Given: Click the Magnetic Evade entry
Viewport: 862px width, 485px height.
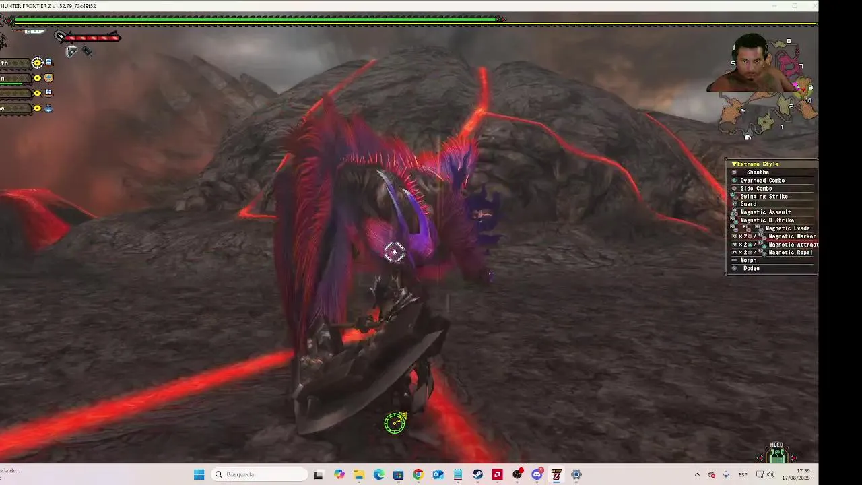Looking at the screenshot, I should tap(787, 228).
